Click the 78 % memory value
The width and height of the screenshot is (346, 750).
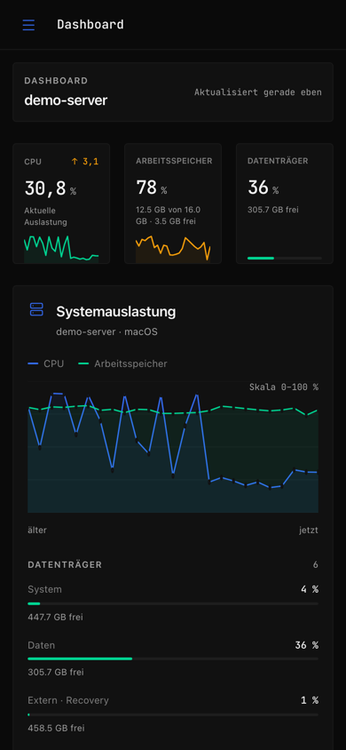pyautogui.click(x=152, y=188)
